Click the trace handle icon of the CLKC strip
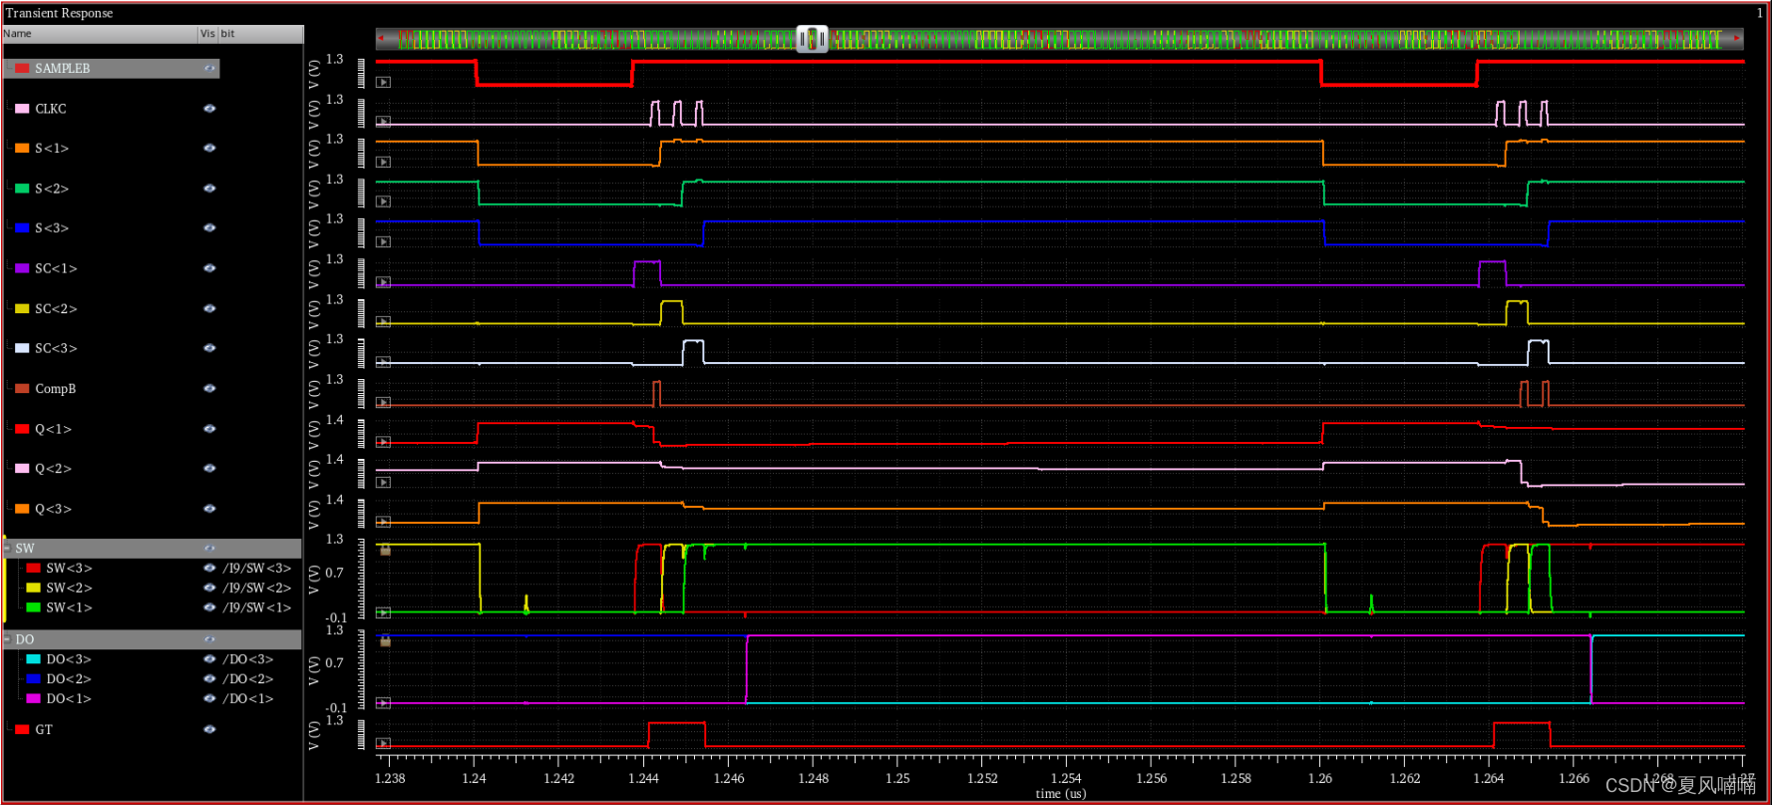Image resolution: width=1772 pixels, height=805 pixels. tap(383, 122)
